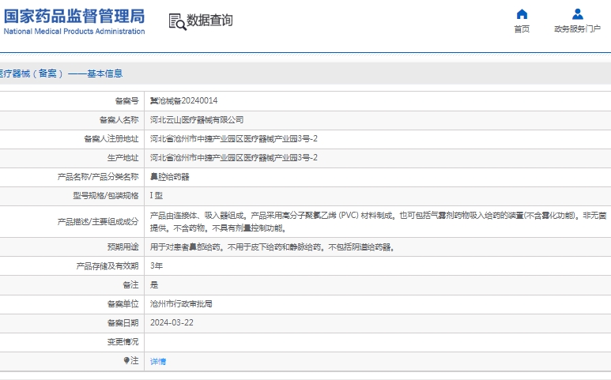Click the 备案单位 label
This screenshot has height=380, width=611.
click(123, 303)
